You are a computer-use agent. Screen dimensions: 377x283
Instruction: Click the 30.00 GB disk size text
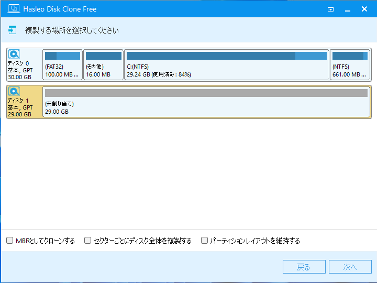click(19, 77)
